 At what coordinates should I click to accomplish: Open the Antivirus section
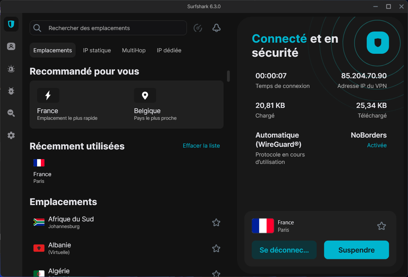pyautogui.click(x=11, y=91)
